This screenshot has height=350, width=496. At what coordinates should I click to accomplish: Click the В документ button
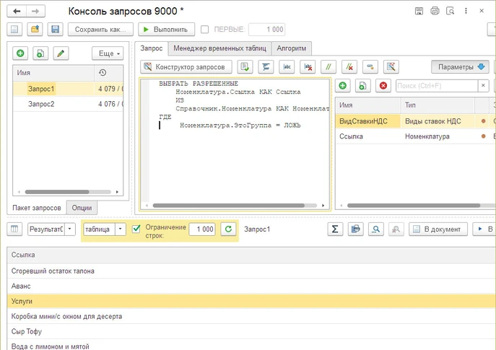tap(438, 229)
